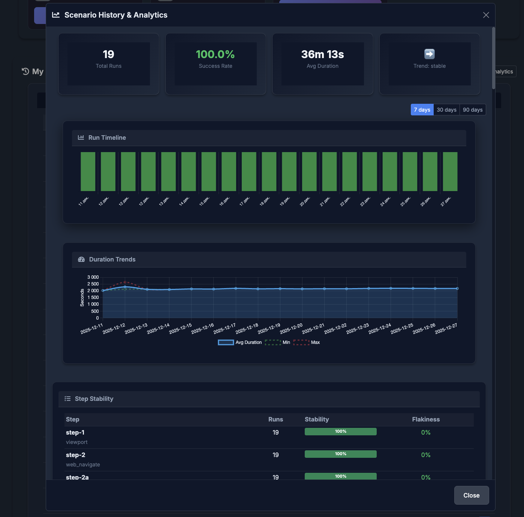Select the Total Runs stat card
This screenshot has width=524, height=517.
[x=108, y=64]
